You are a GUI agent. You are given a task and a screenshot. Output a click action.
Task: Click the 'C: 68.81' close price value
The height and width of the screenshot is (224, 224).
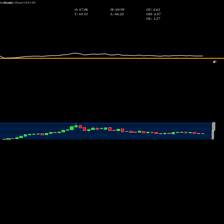[81, 14]
